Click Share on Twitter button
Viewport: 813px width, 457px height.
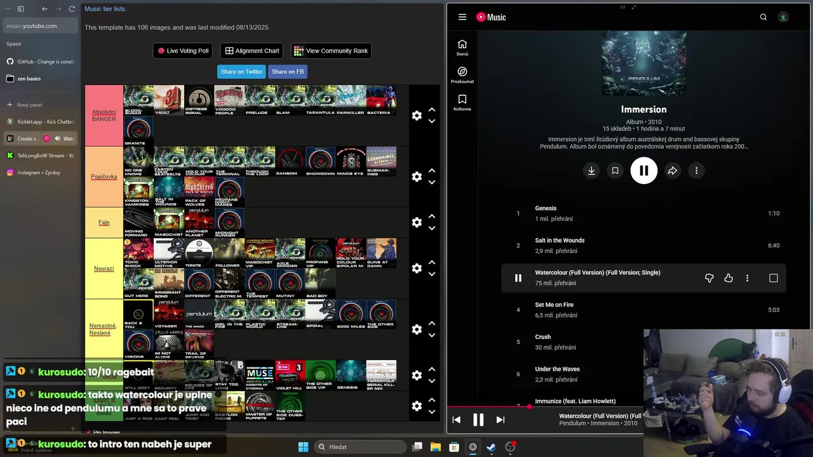pos(241,72)
